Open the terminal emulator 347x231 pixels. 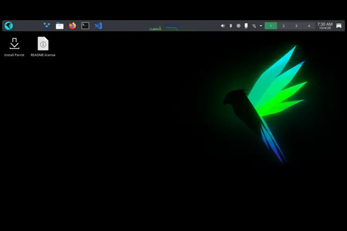click(85, 26)
